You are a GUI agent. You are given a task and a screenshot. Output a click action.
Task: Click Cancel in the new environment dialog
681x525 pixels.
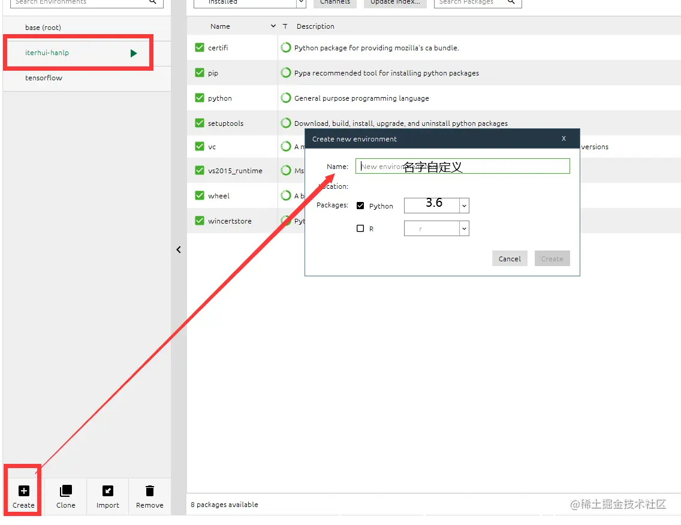tap(510, 258)
